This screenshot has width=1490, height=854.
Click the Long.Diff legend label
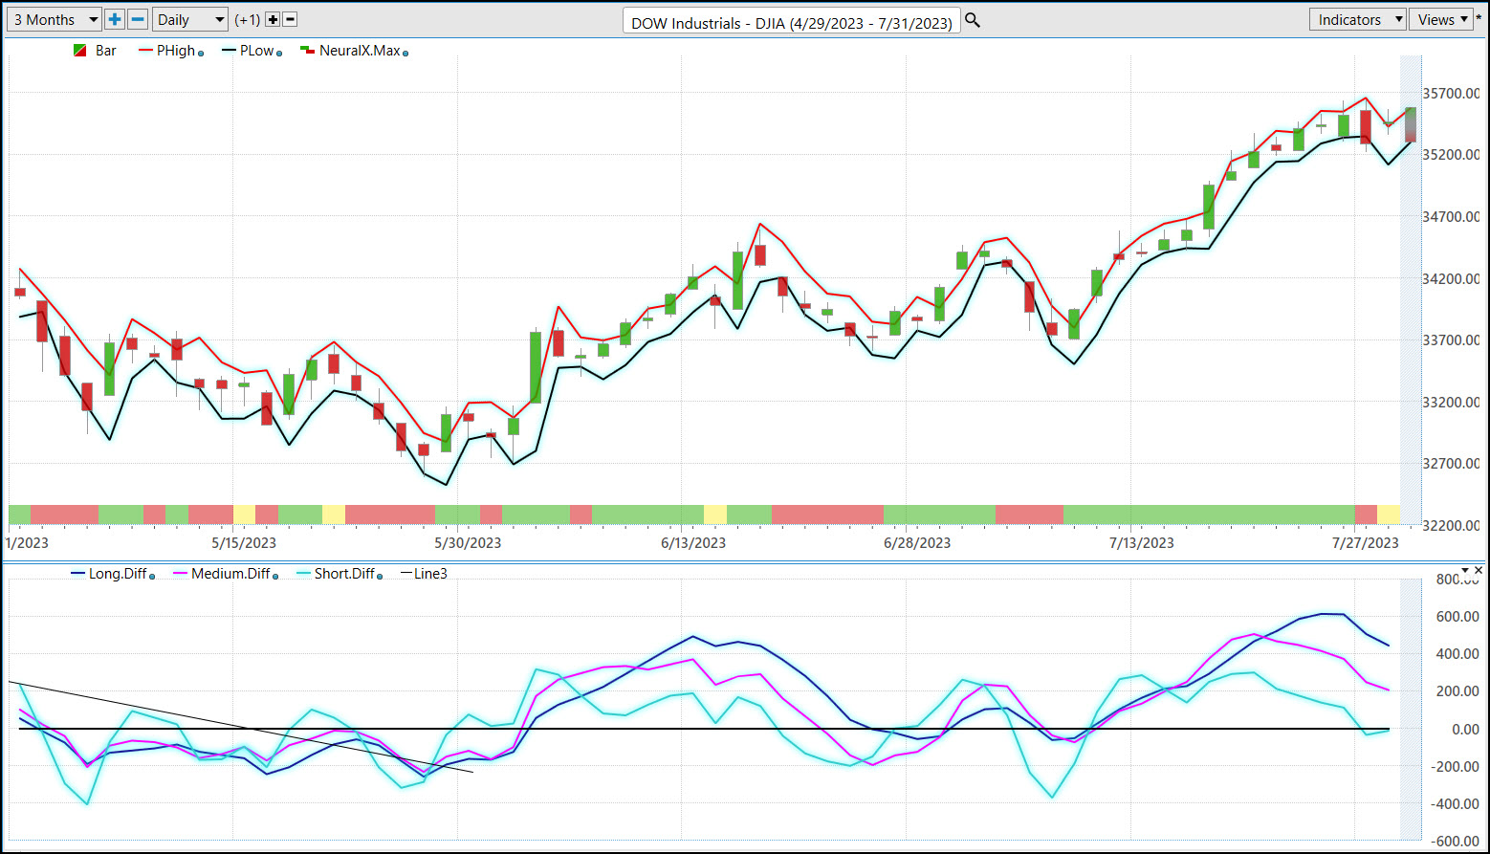coord(118,574)
